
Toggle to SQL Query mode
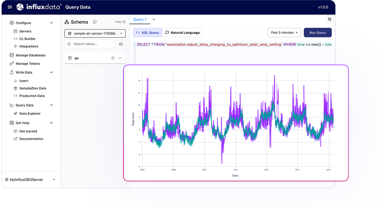click(x=147, y=32)
